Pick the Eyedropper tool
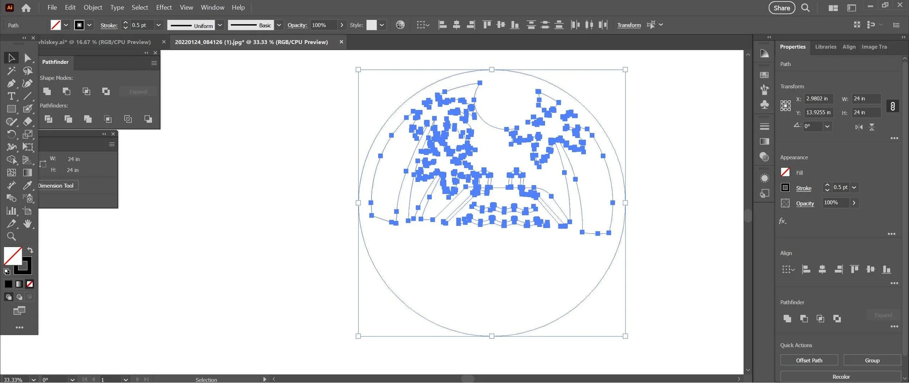The image size is (909, 383). pos(28,186)
